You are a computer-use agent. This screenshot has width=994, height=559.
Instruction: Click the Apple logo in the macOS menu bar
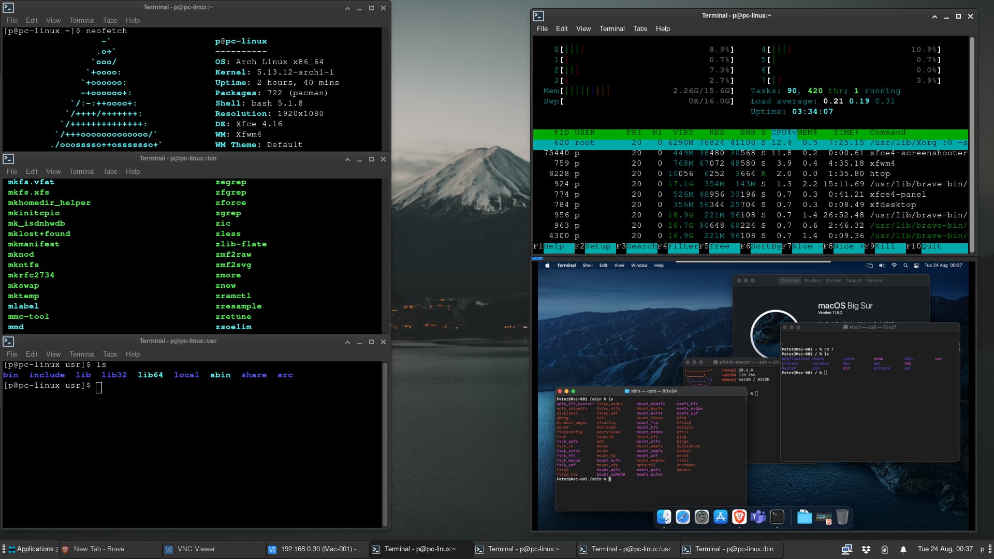tap(547, 266)
